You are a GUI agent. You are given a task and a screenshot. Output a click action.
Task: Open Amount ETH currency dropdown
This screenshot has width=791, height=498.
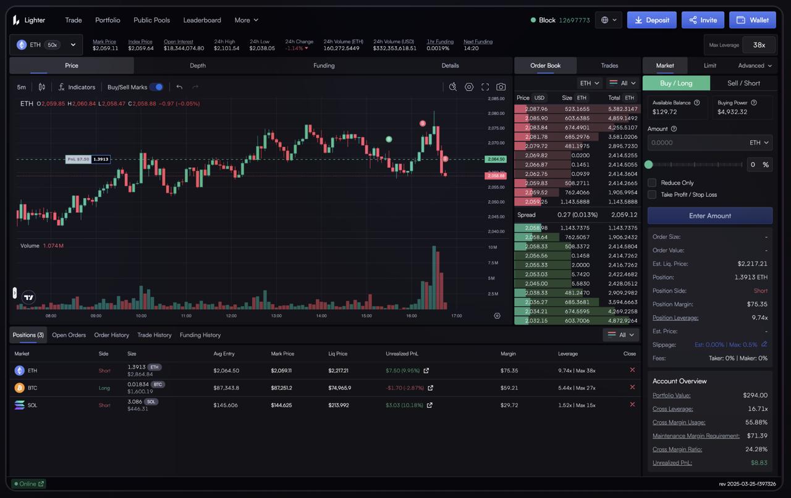759,143
